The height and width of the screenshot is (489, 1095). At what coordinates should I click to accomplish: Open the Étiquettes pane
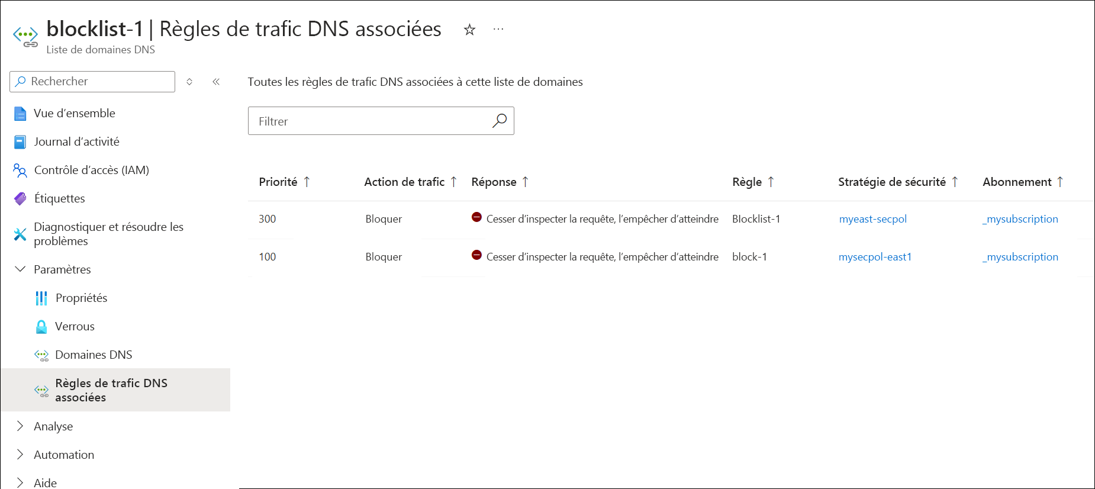tap(59, 198)
